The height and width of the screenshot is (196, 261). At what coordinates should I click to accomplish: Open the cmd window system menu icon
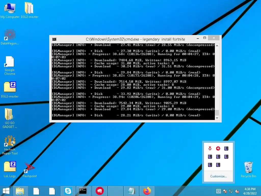point(54,39)
